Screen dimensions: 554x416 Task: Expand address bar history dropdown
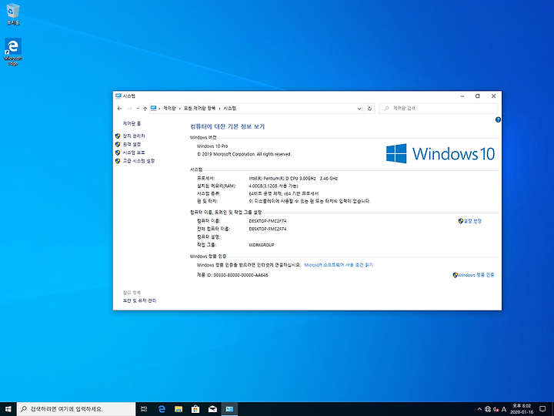click(359, 109)
